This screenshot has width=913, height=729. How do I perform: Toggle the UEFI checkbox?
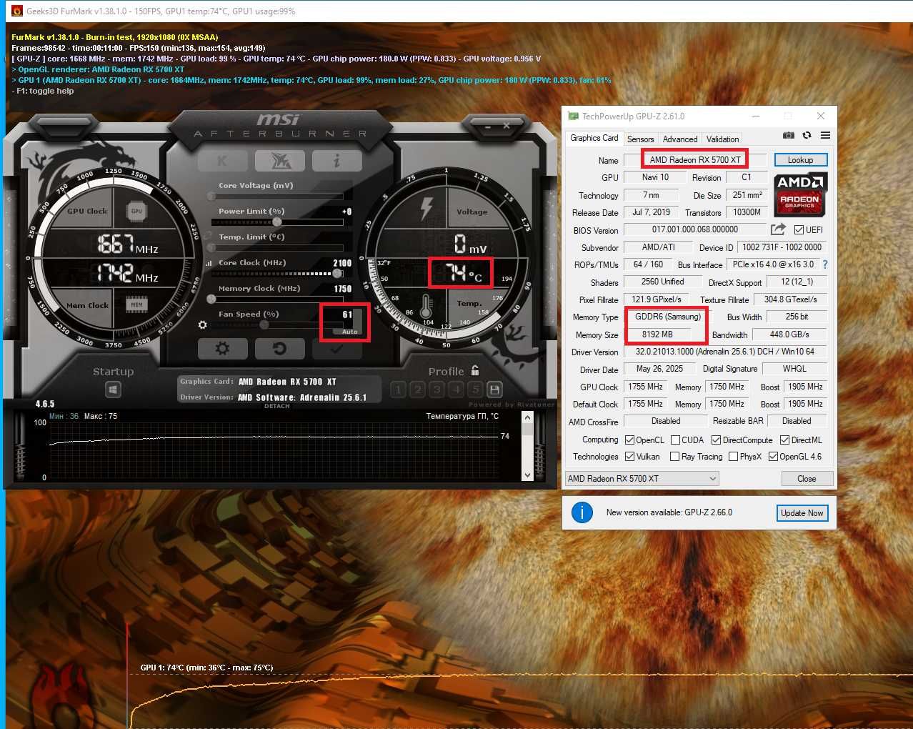click(799, 230)
